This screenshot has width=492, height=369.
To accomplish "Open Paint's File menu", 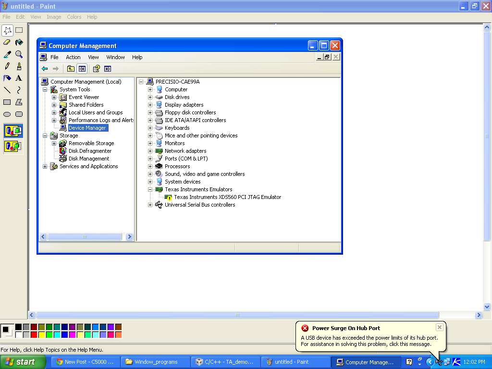I will [6, 17].
